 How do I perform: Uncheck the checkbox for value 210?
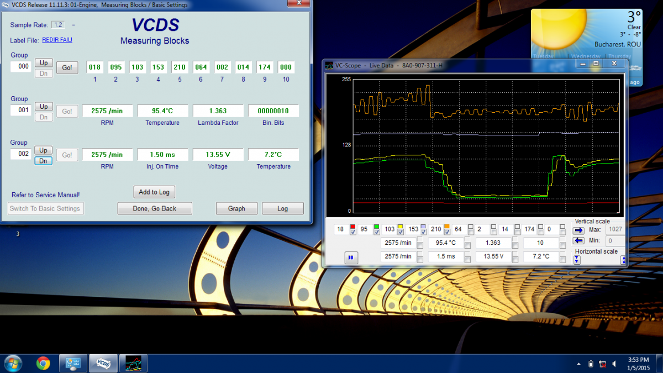coord(446,232)
